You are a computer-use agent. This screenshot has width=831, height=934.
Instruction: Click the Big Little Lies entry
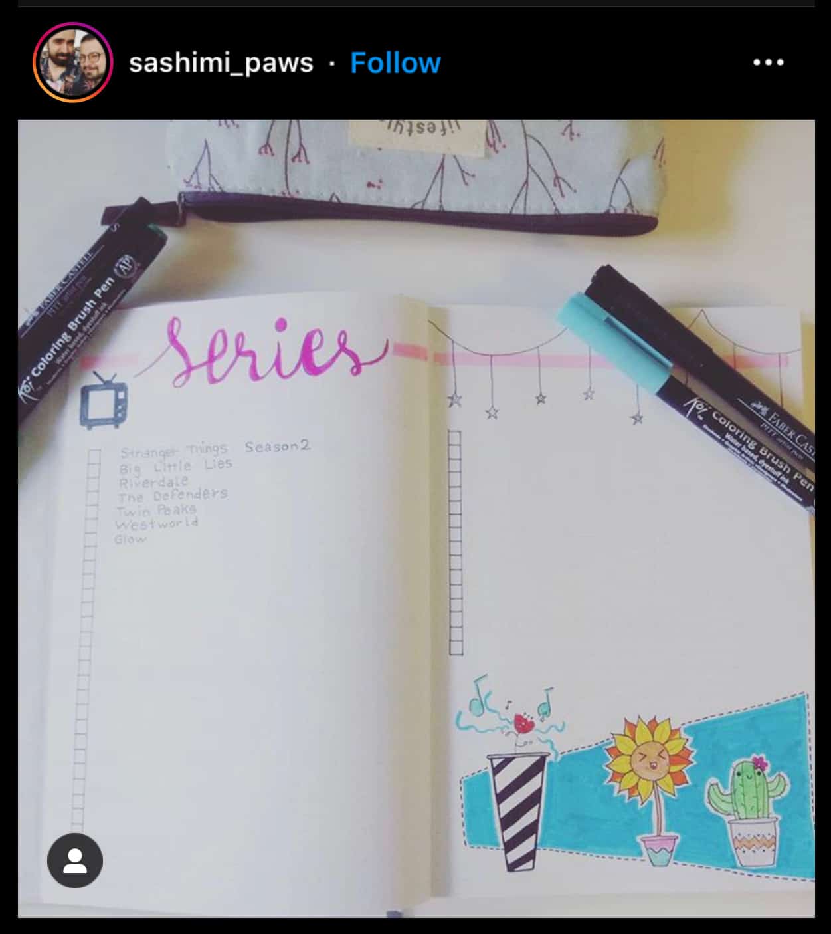175,466
